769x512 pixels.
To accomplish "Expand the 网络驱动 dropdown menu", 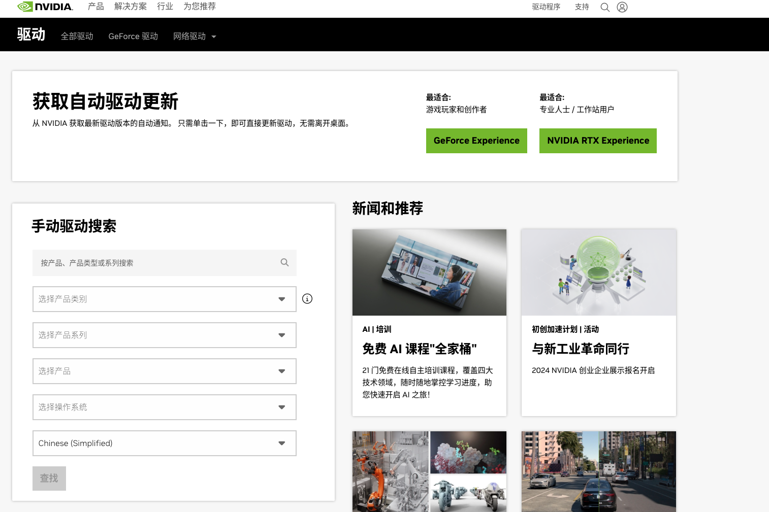I will tap(195, 37).
